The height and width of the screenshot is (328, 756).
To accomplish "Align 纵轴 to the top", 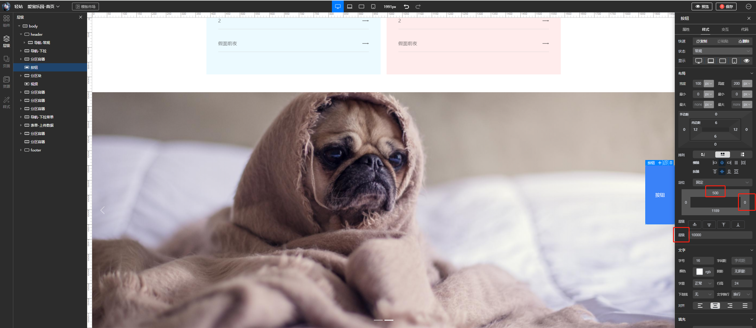I will click(x=715, y=172).
